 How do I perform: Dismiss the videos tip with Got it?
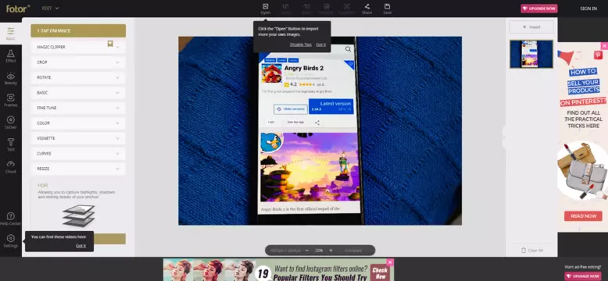tap(80, 246)
